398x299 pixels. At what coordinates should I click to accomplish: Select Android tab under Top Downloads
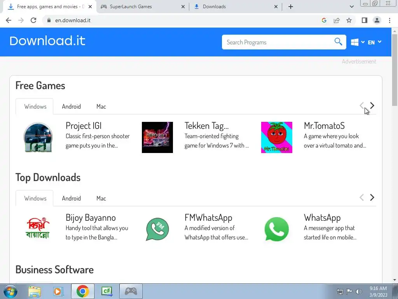(72, 198)
